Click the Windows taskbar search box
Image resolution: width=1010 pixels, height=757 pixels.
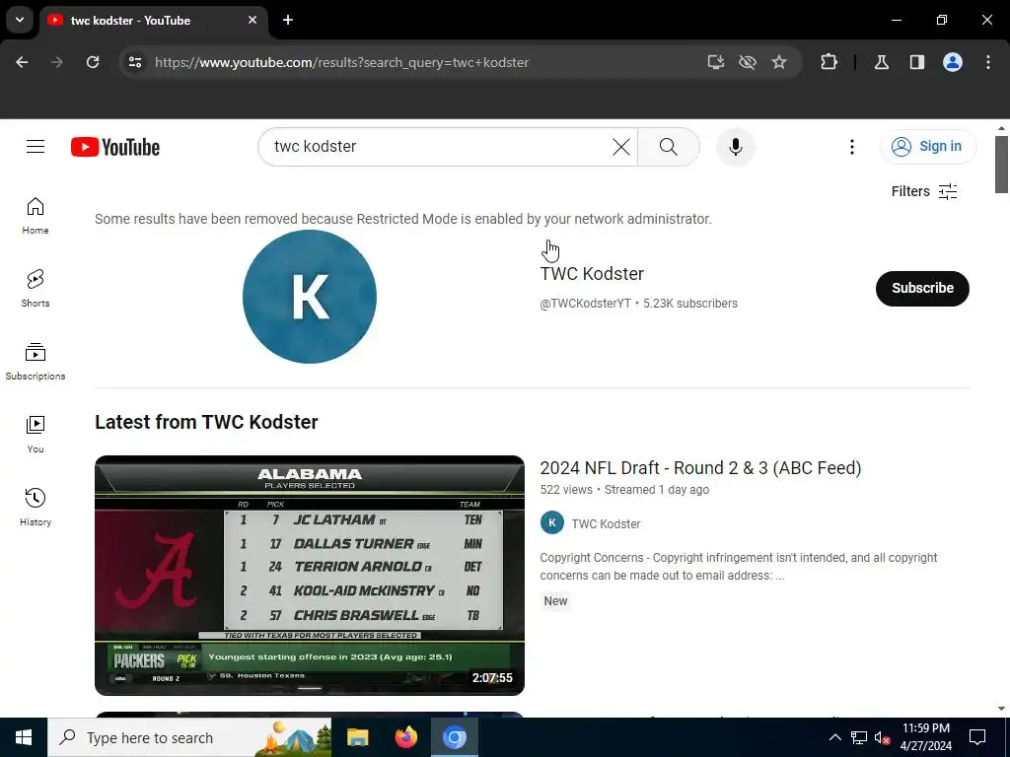point(189,737)
